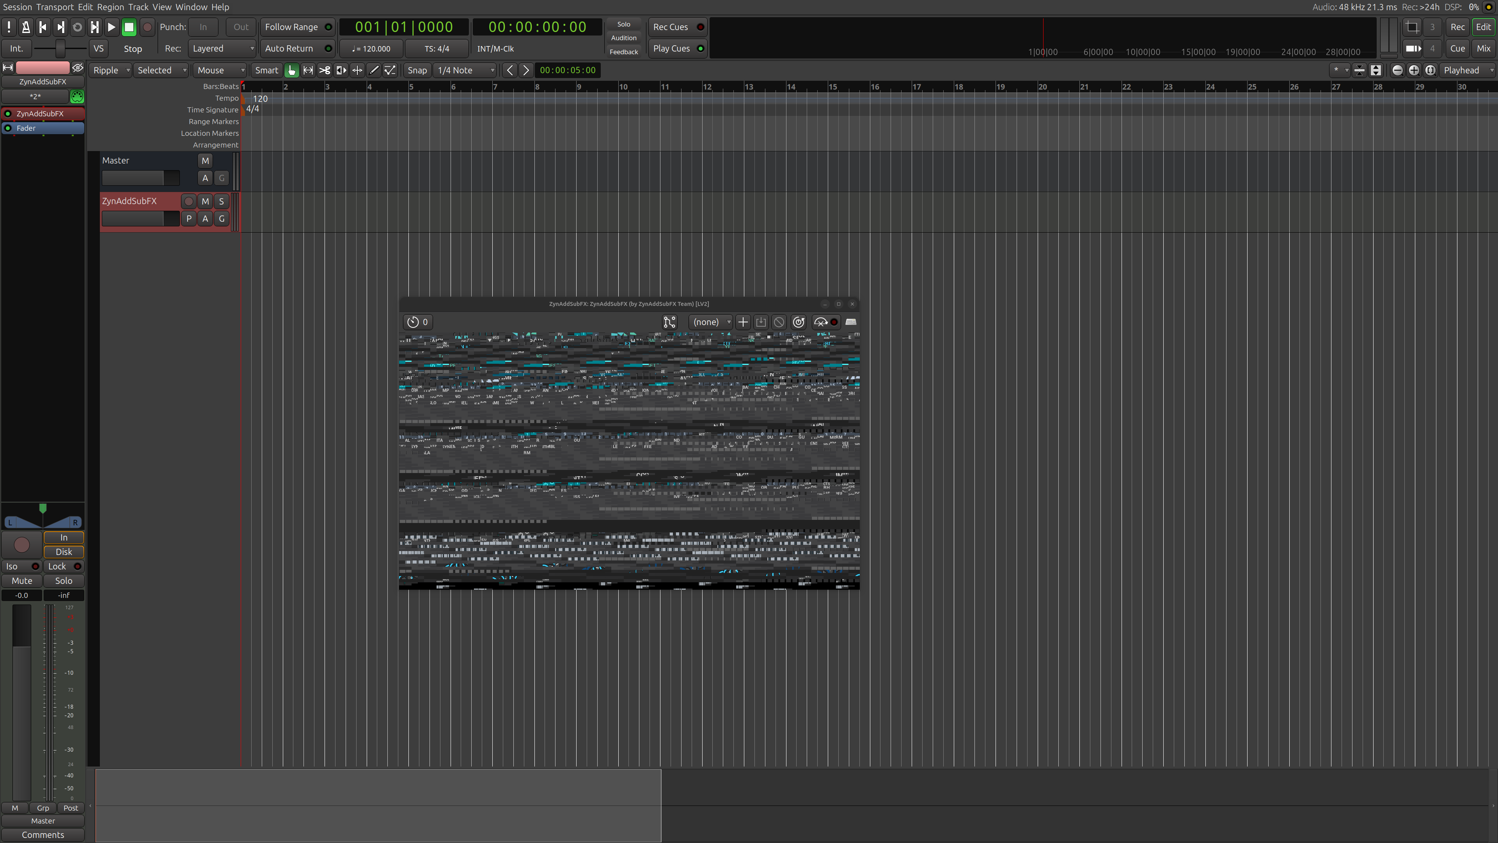Image resolution: width=1498 pixels, height=843 pixels.
Task: Enable loop playback icon
Action: [x=77, y=27]
